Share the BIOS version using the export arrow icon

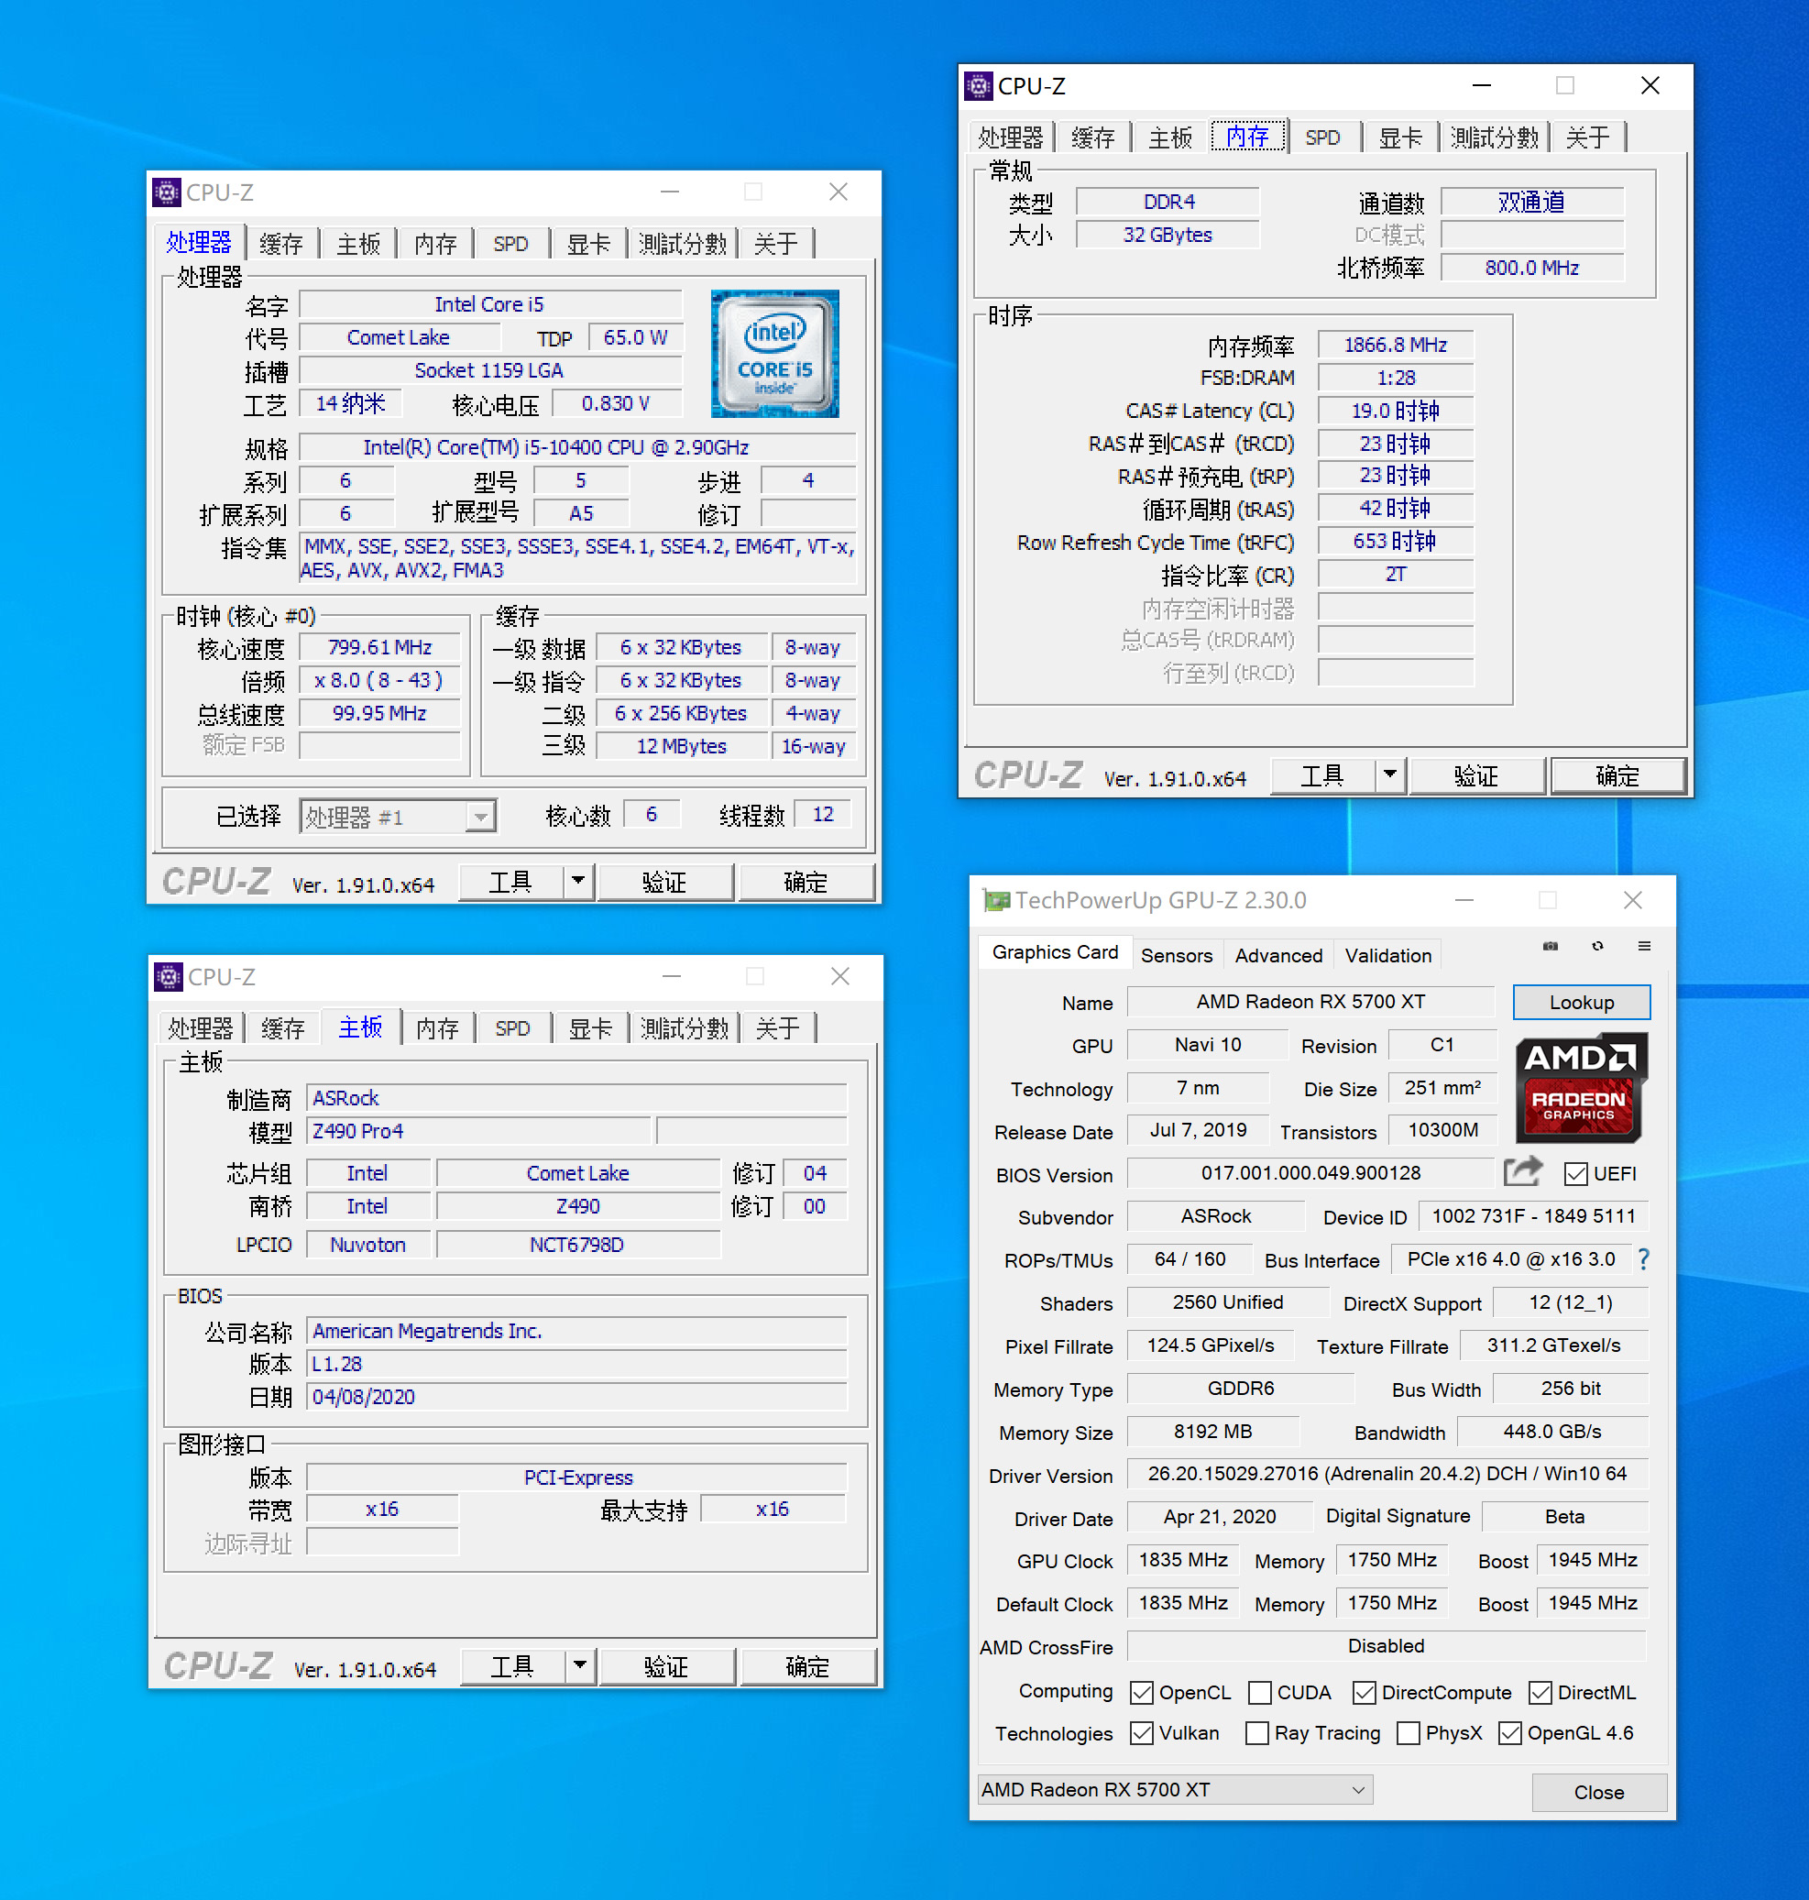(1524, 1172)
